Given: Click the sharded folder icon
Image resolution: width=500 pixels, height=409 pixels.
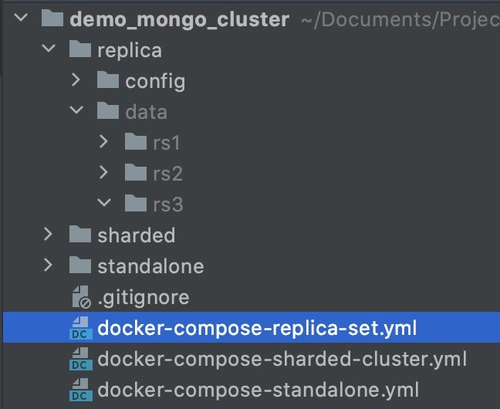Looking at the screenshot, I should [80, 234].
